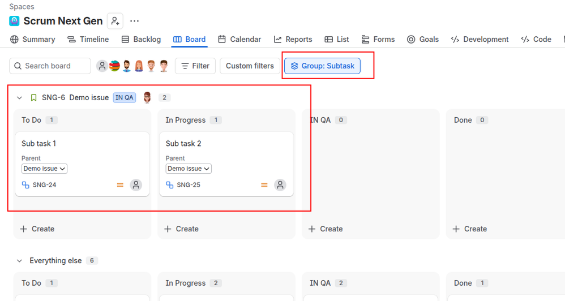Screen dimensions: 565x301
Task: Open the Filter button
Action: 195,66
